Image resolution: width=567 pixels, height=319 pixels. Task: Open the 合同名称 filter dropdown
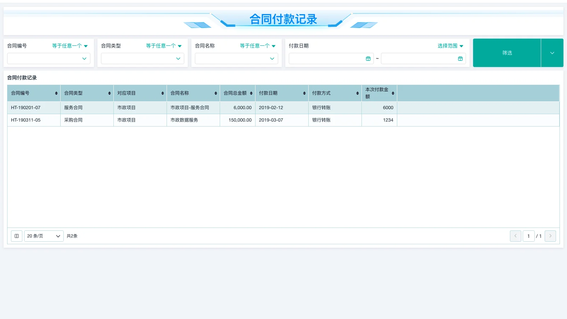(x=236, y=58)
